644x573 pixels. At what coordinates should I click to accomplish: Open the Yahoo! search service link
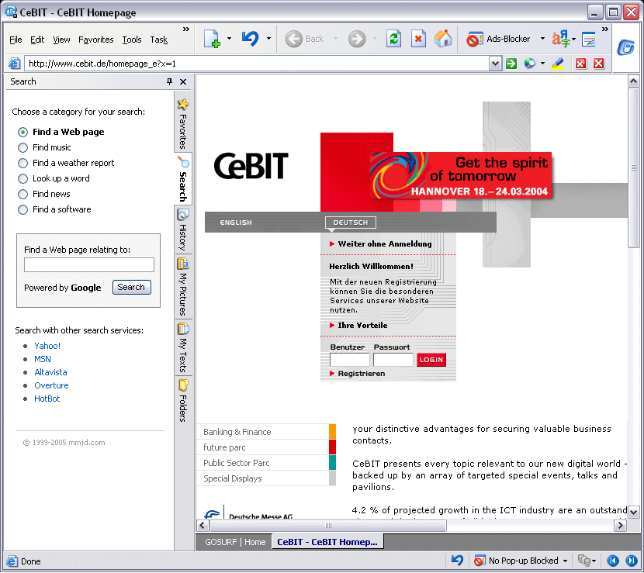coord(47,346)
